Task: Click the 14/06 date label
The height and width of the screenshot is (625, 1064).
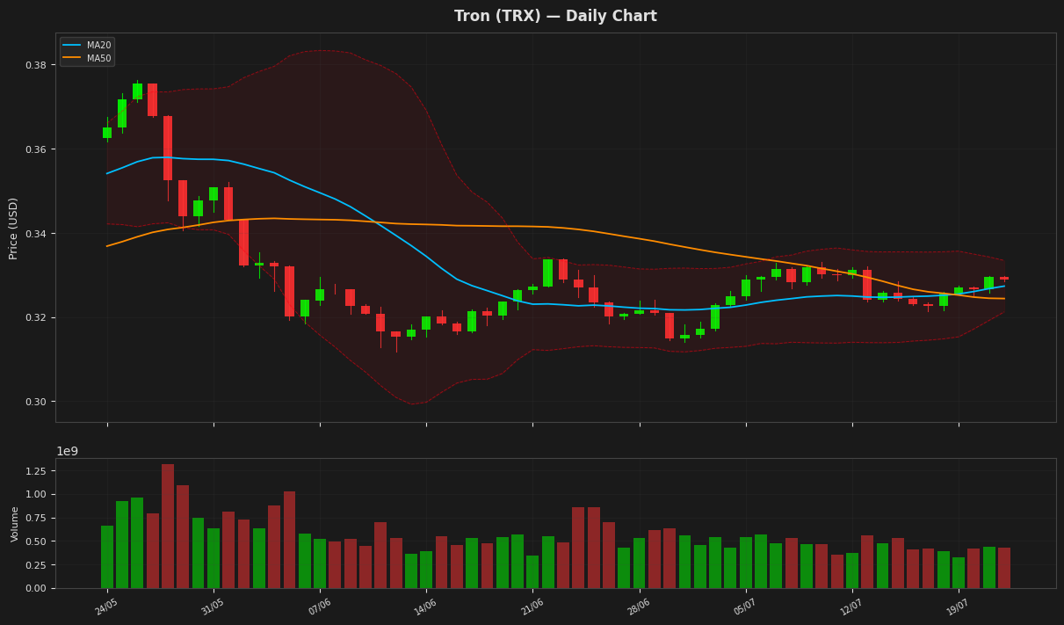Action: coord(425,607)
